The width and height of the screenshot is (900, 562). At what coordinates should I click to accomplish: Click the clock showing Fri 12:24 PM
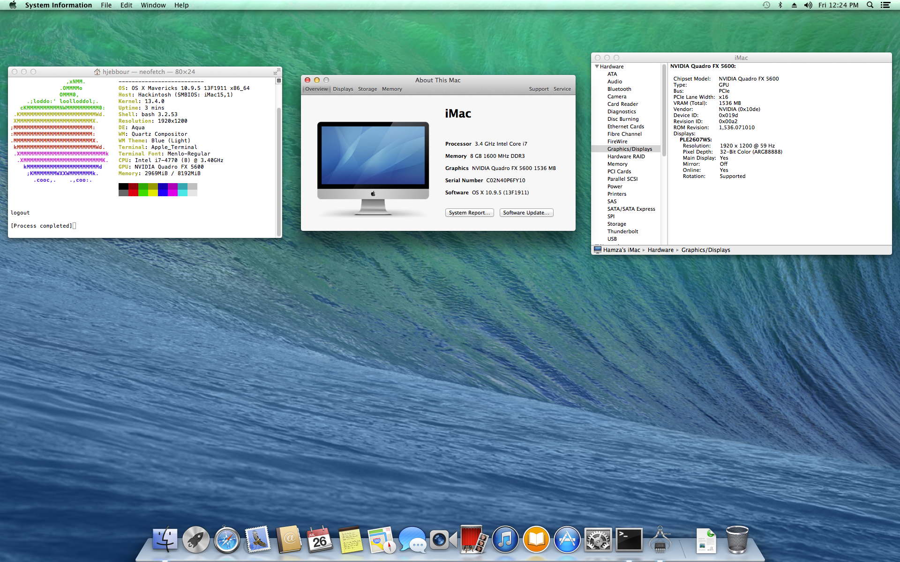(838, 5)
